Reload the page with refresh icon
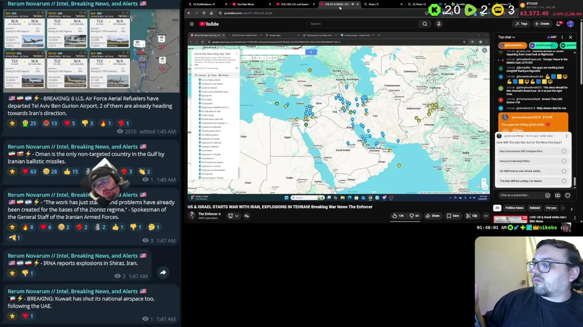The height and width of the screenshot is (327, 583). [204, 13]
